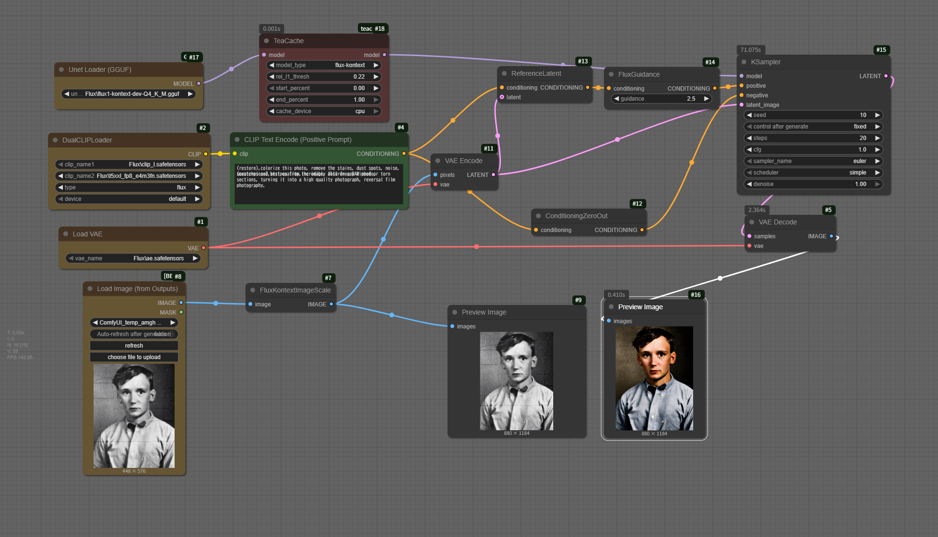Screen dimensions: 938x537
Task: Toggle Auto-refresh after generation option
Action: [x=134, y=334]
